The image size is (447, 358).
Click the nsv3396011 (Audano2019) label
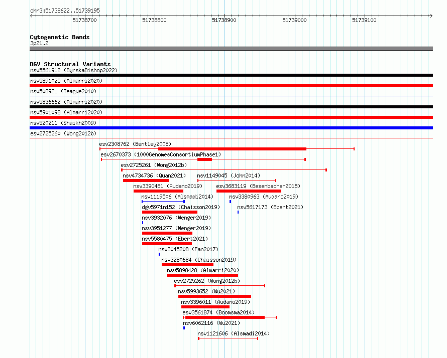(215, 302)
